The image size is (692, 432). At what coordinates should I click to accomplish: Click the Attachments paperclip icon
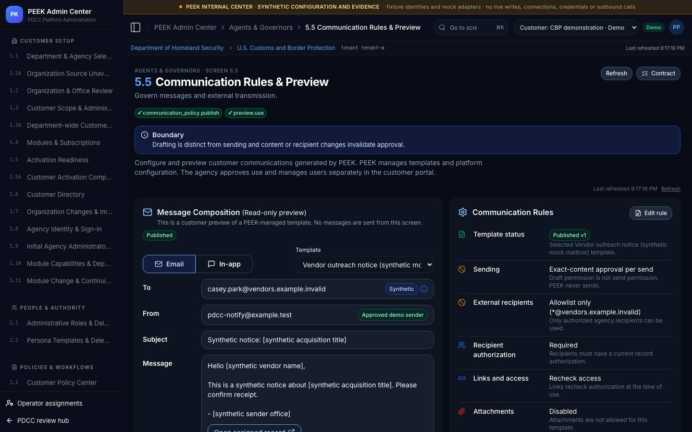462,411
